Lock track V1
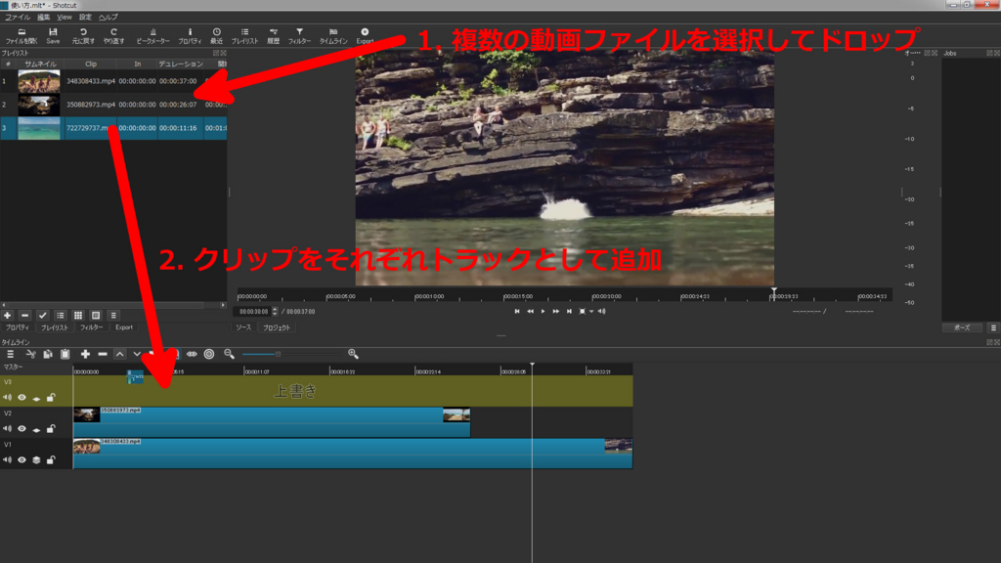This screenshot has height=563, width=1001. coord(51,459)
